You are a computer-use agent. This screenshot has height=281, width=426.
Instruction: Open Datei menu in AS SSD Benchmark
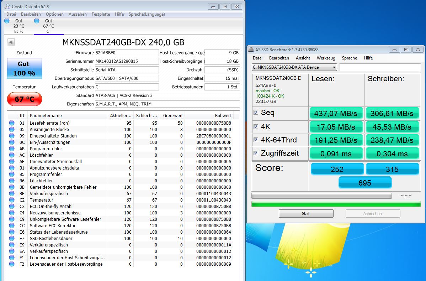click(x=257, y=58)
